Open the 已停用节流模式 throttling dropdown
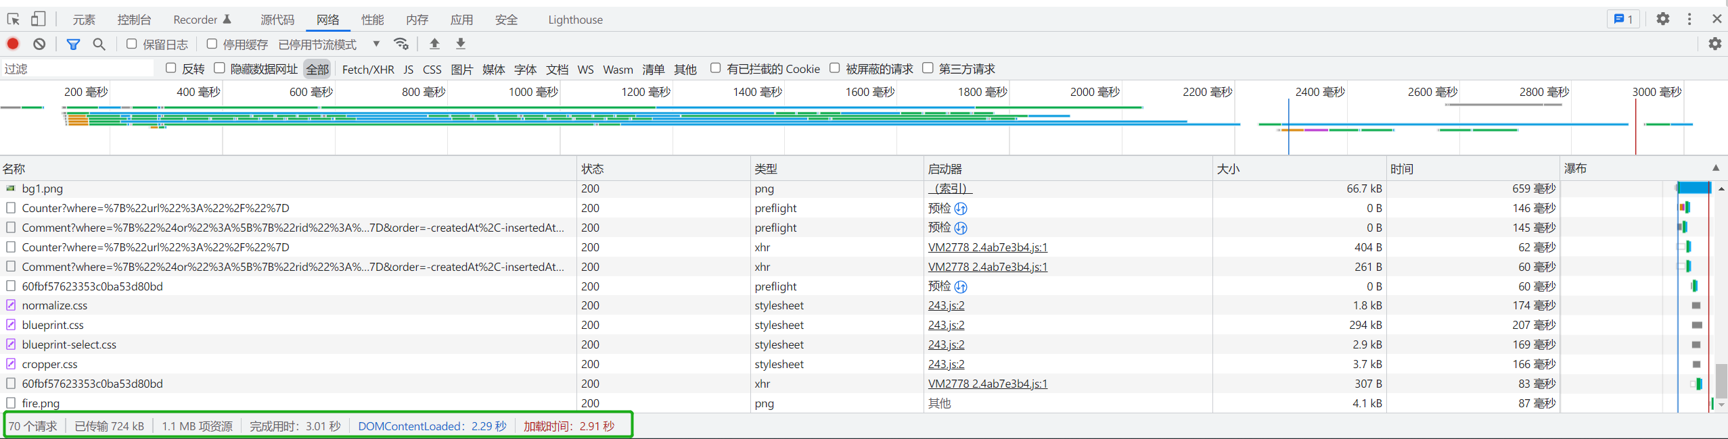 click(x=329, y=45)
